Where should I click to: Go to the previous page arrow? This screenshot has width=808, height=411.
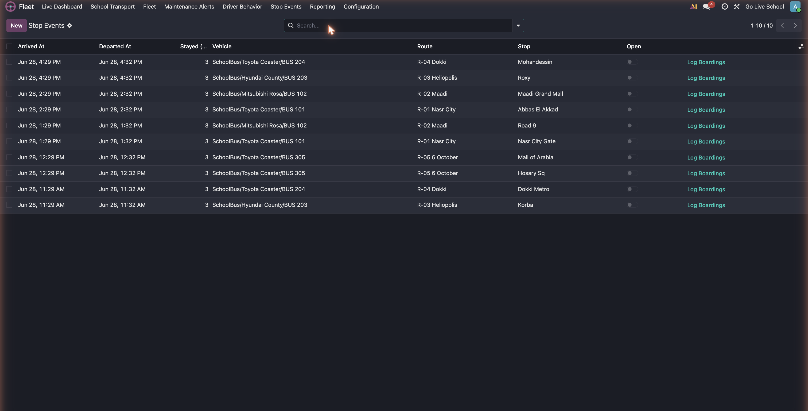point(782,26)
